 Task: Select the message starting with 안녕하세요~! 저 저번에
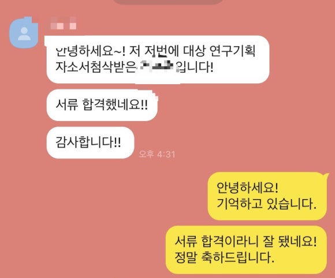coord(158,59)
